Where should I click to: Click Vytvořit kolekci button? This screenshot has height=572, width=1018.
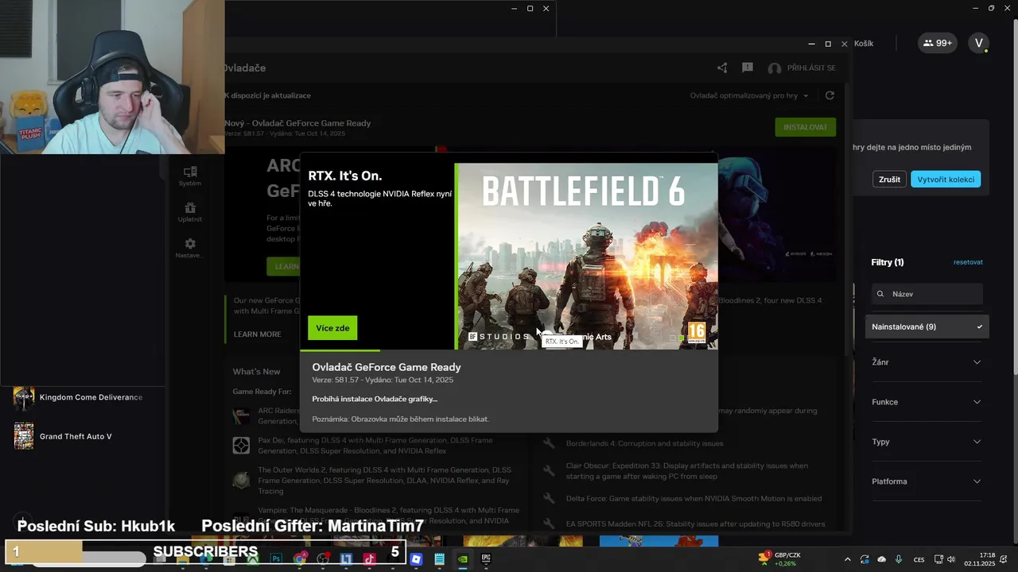pyautogui.click(x=946, y=180)
